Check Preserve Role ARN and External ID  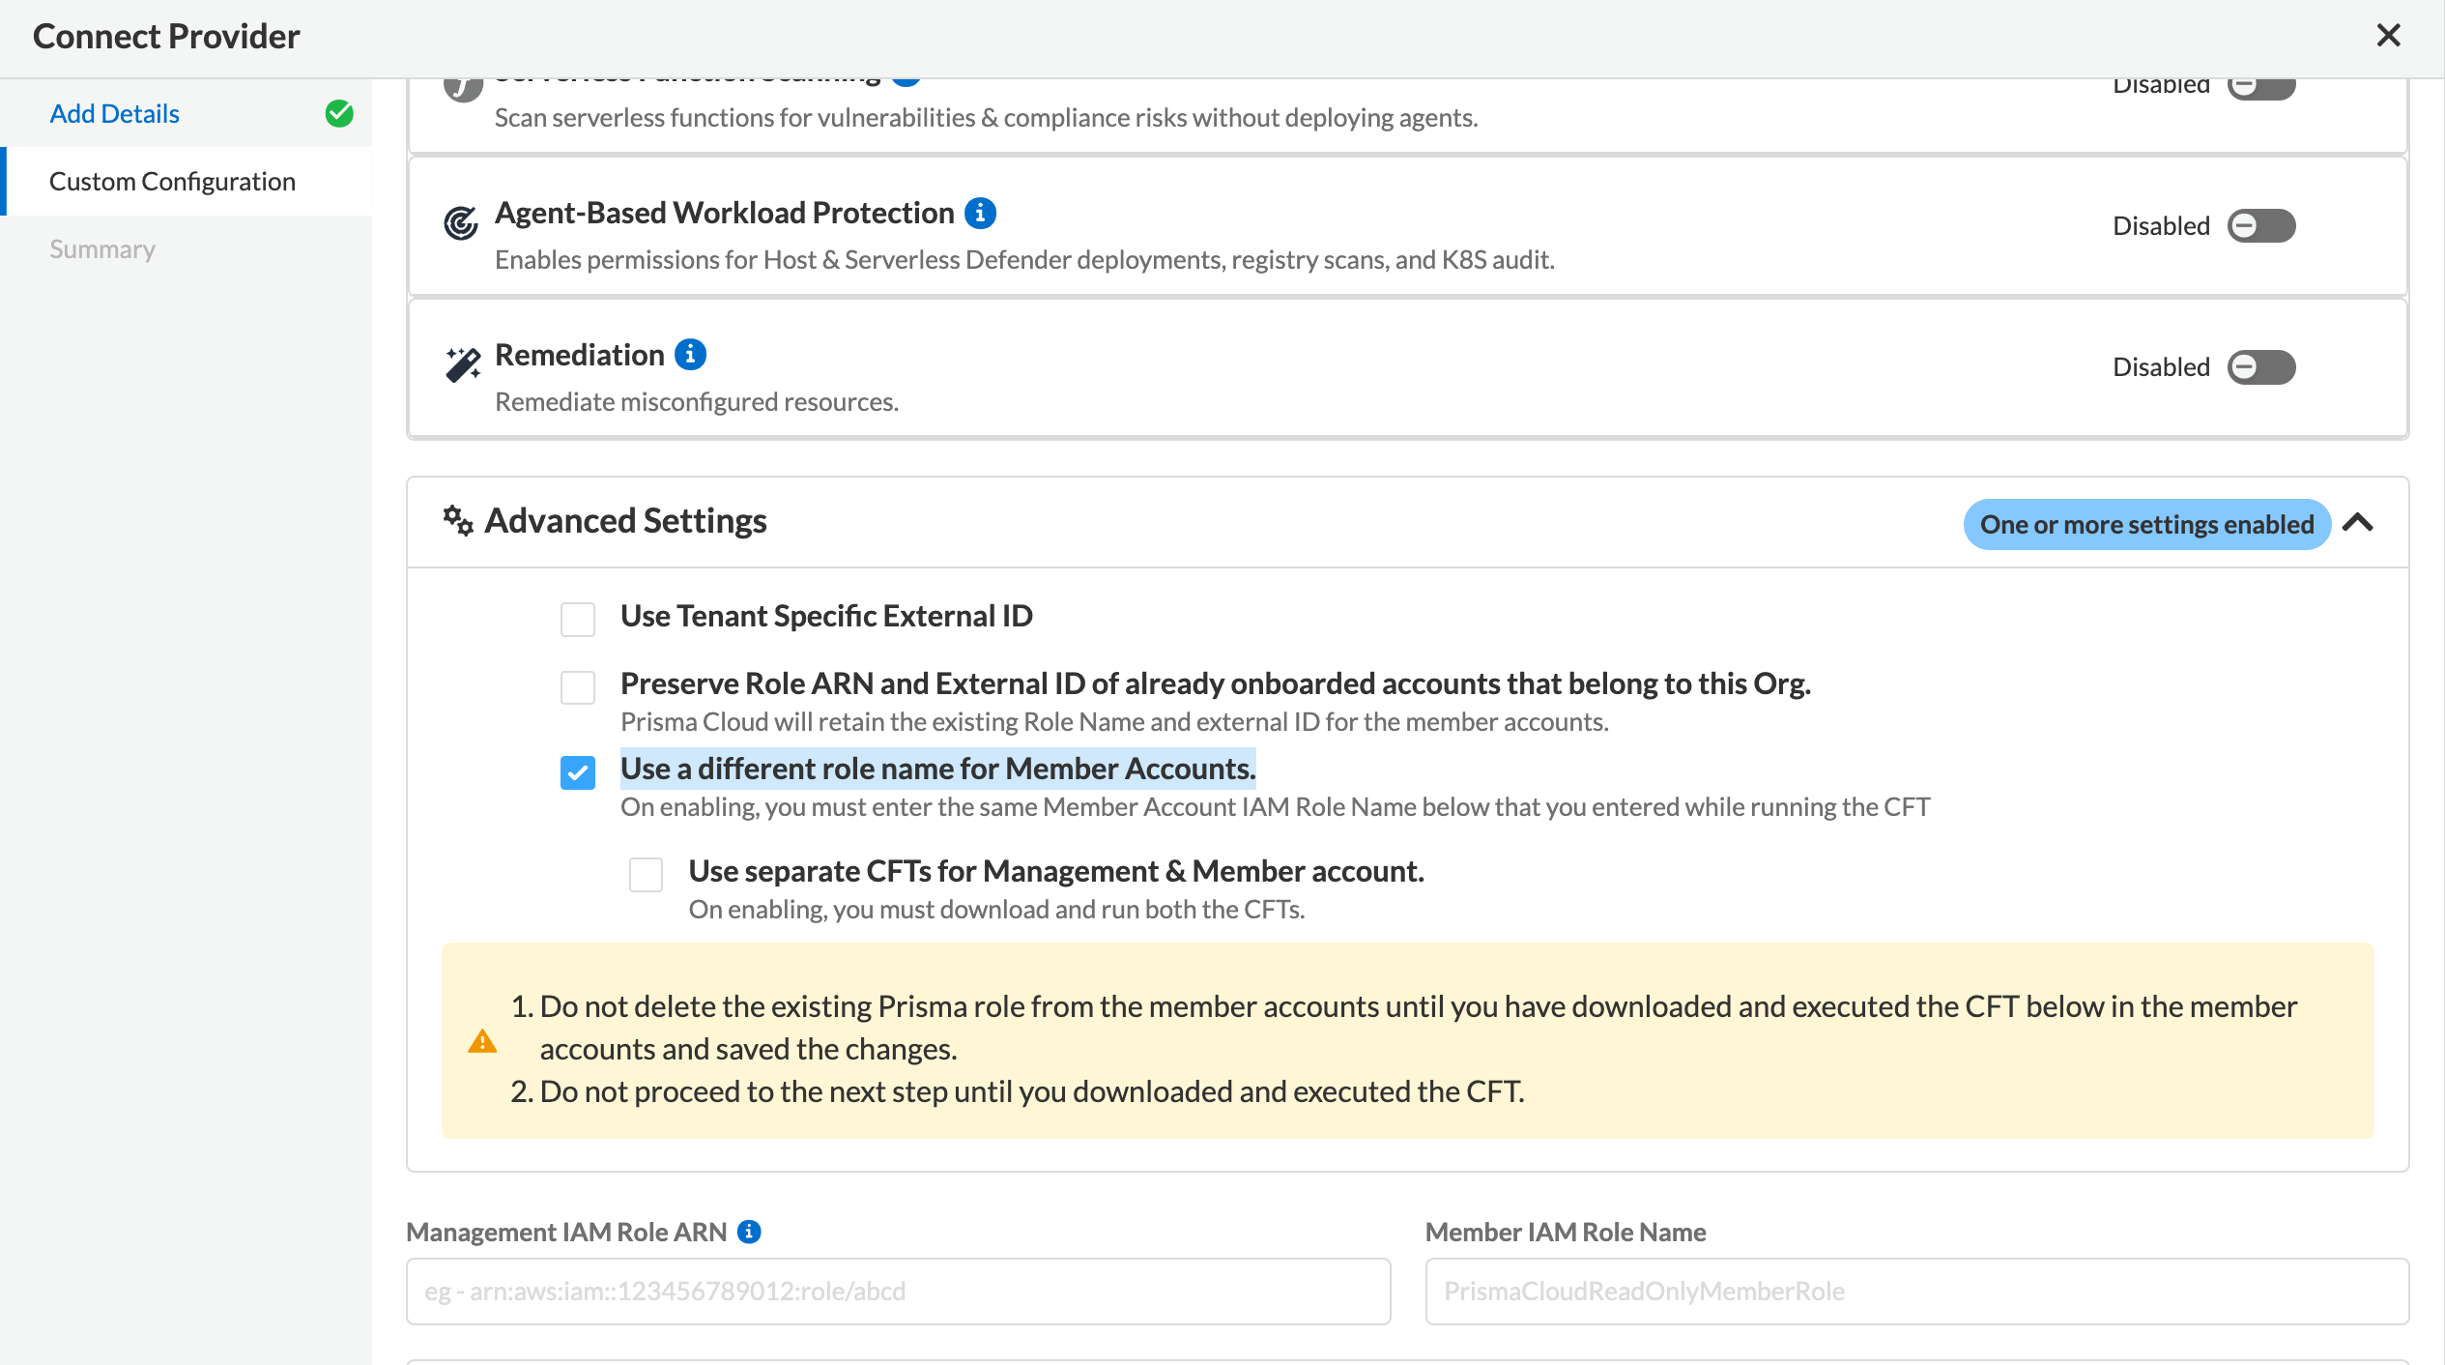(578, 687)
